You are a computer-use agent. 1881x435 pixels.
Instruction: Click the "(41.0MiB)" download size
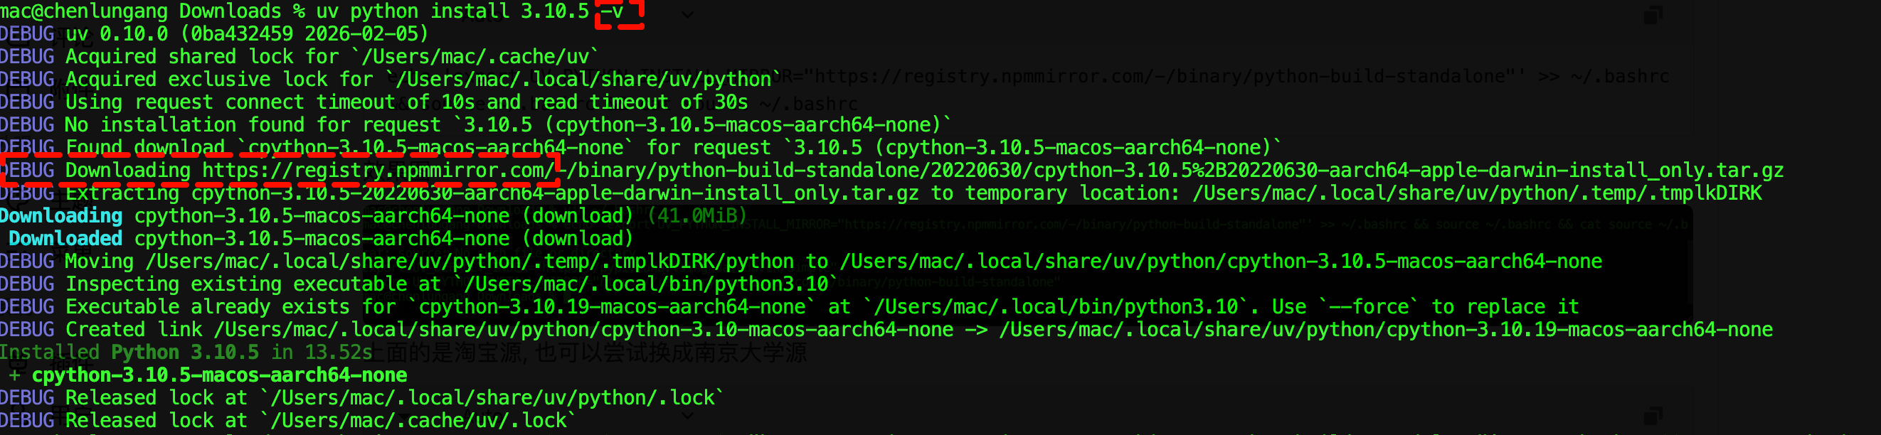pos(696,216)
